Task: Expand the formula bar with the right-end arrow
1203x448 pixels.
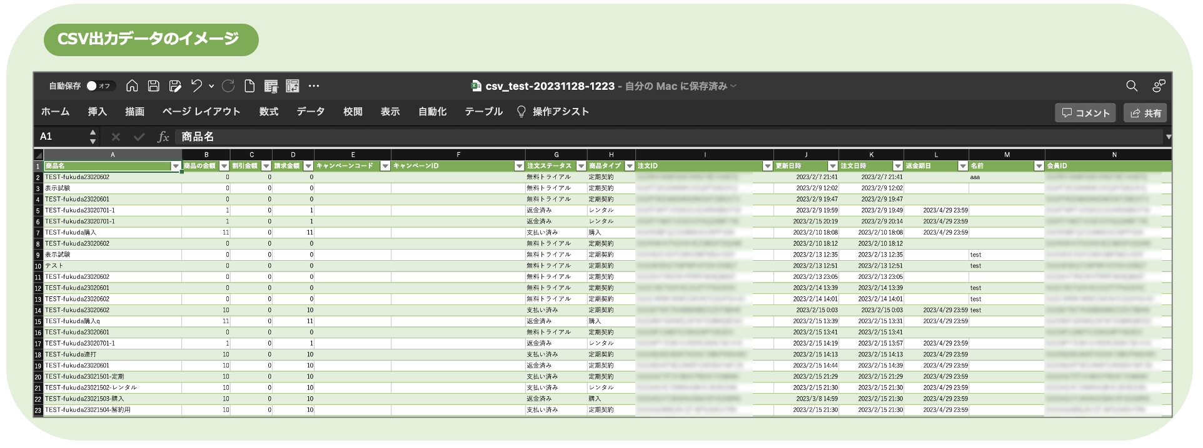Action: click(1167, 137)
